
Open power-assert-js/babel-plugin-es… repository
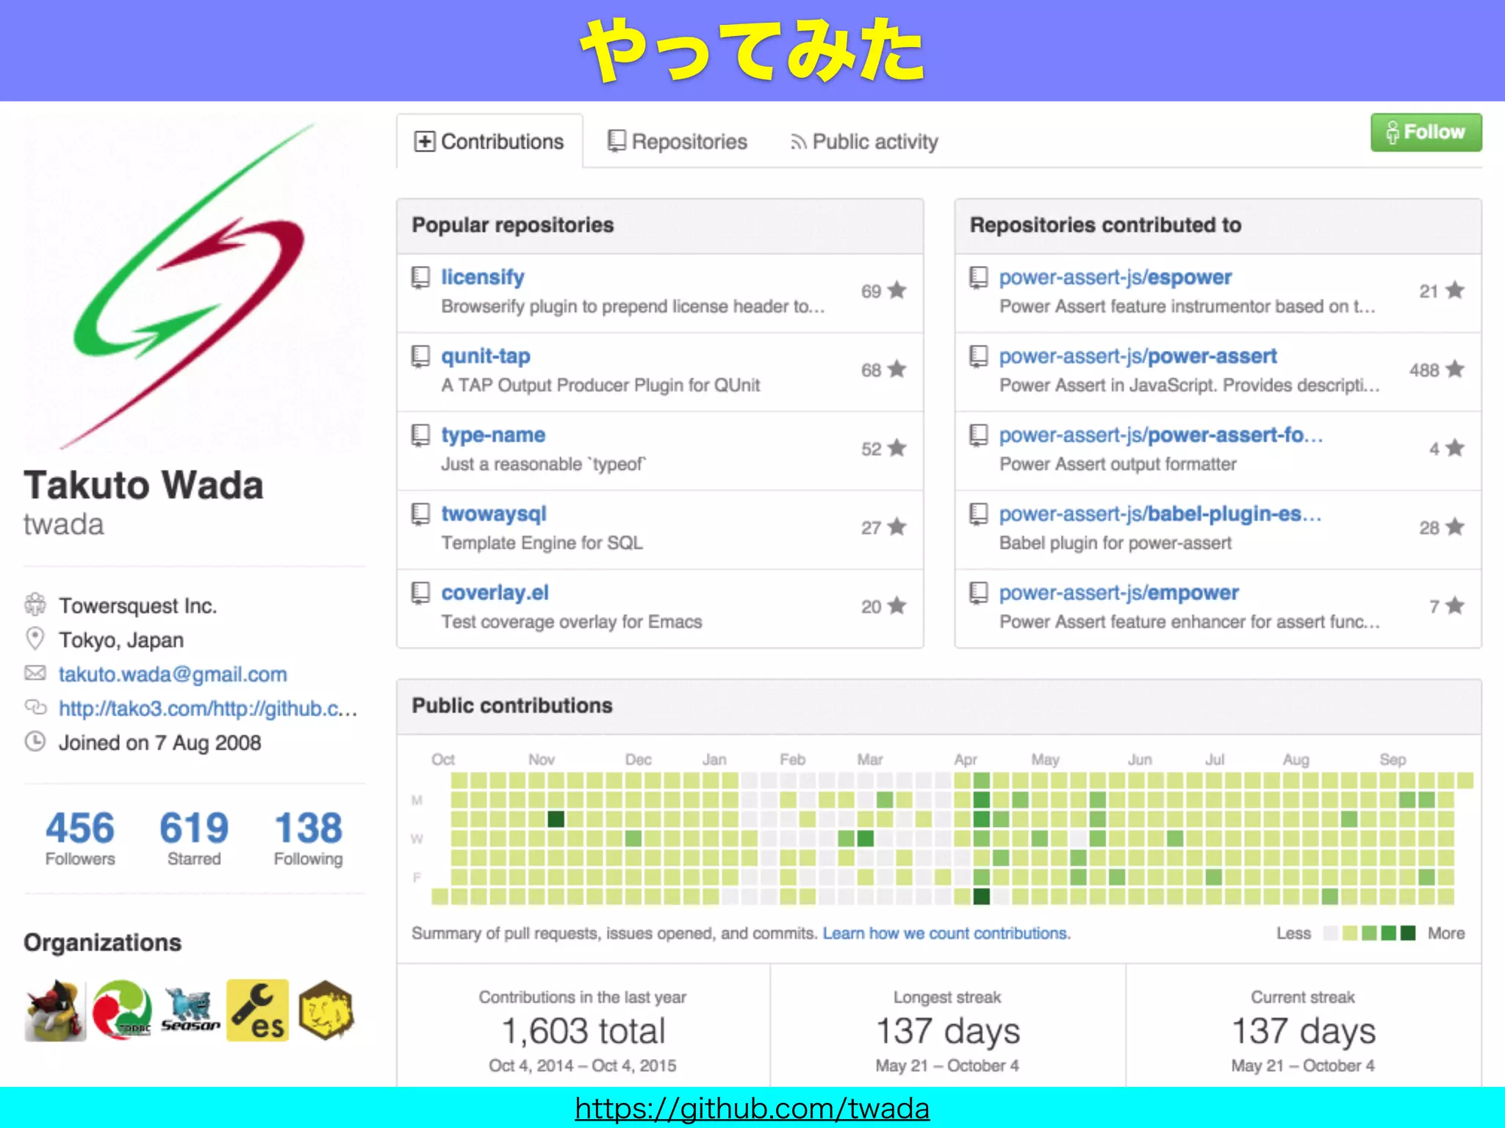coord(1160,513)
